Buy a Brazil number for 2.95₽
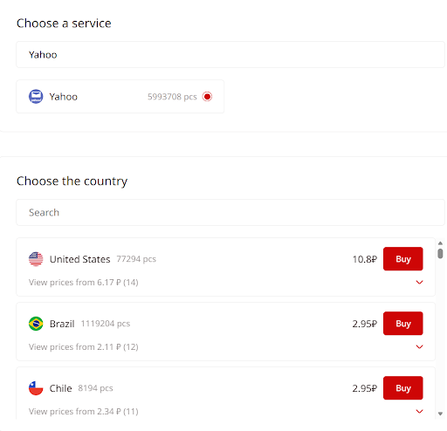The image size is (447, 431). (402, 324)
